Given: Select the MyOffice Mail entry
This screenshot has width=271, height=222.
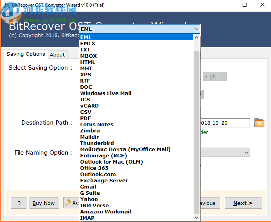Looking at the screenshot, I should tap(136, 149).
